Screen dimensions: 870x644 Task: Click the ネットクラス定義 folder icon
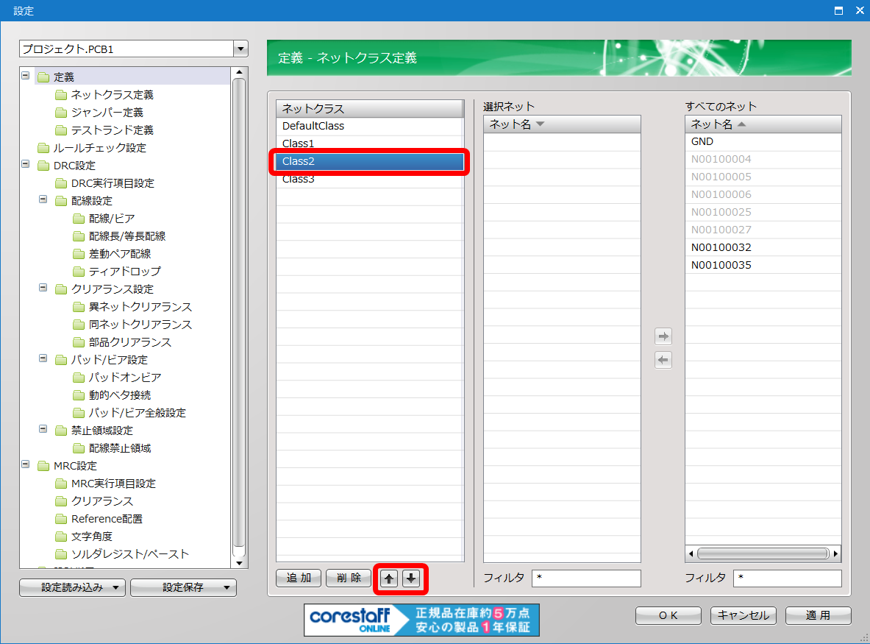pos(60,95)
